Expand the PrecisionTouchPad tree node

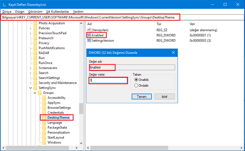31,33
